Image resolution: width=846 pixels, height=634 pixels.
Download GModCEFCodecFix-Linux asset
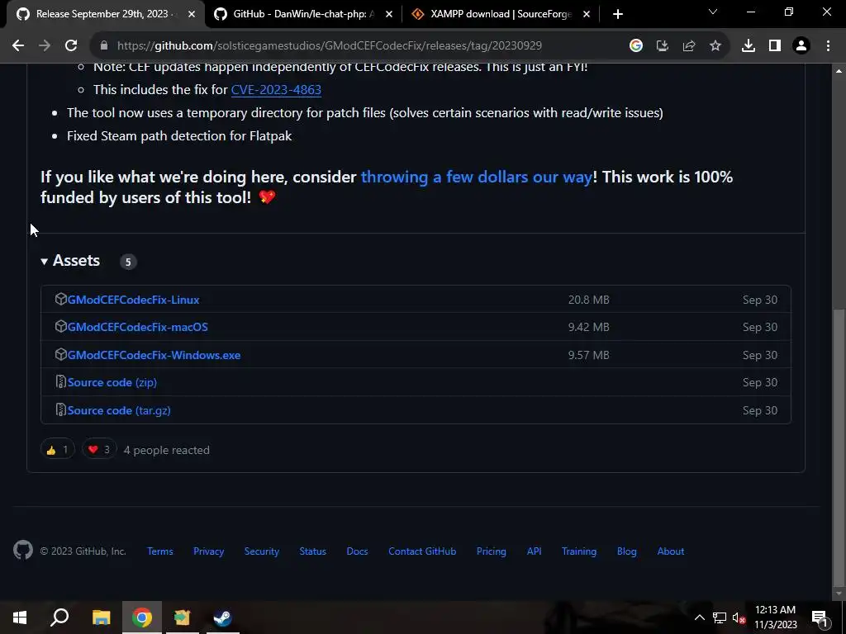point(133,300)
